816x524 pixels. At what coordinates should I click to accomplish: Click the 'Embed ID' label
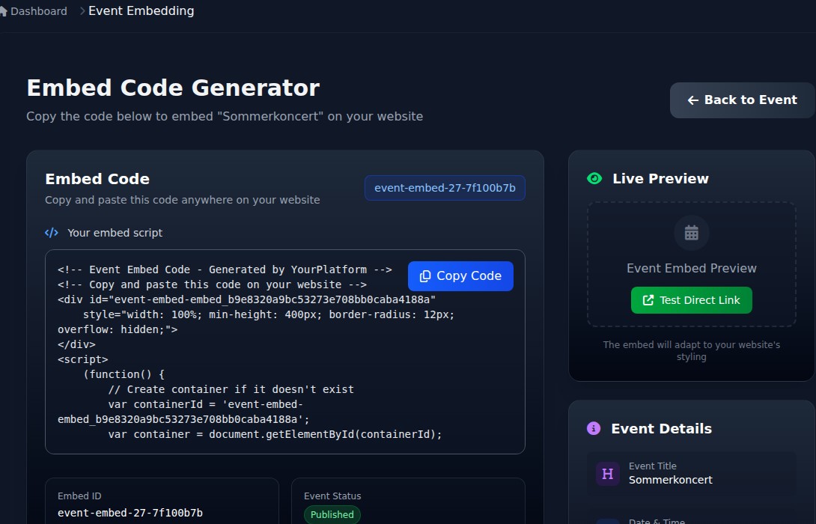pyautogui.click(x=79, y=496)
